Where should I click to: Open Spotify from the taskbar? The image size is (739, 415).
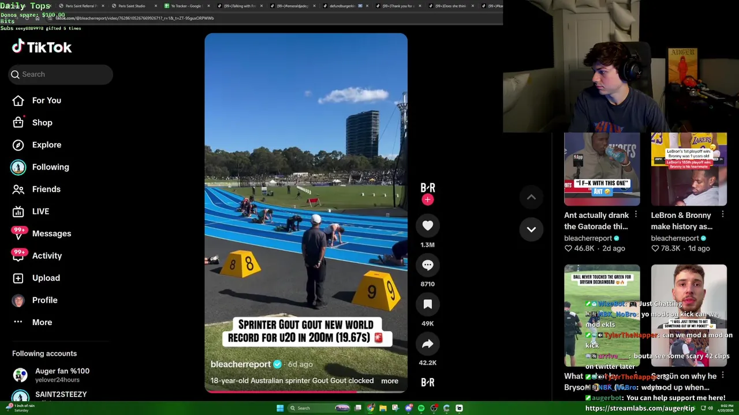point(421,408)
